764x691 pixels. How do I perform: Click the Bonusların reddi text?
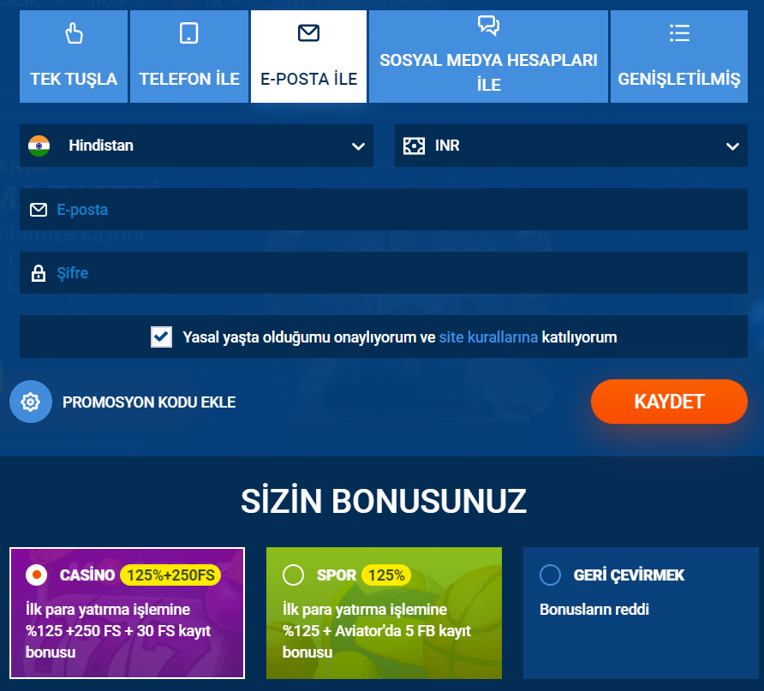pyautogui.click(x=594, y=609)
